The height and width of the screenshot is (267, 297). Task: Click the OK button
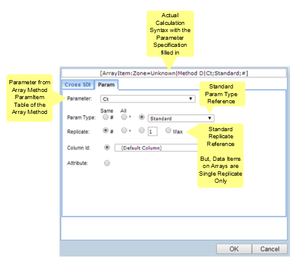pos(234,249)
